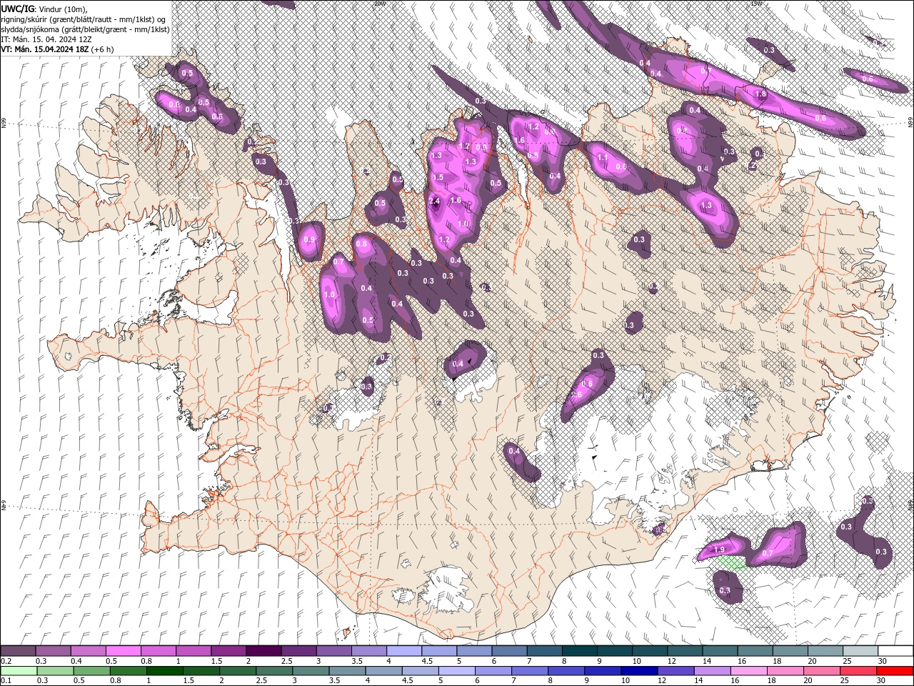Click the 1.1 precipitation value on the map

click(x=602, y=158)
